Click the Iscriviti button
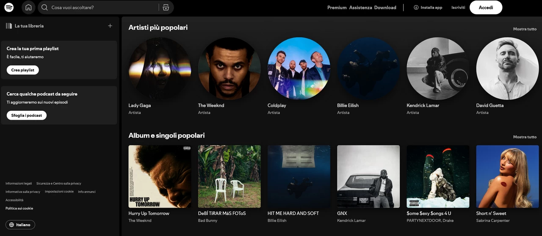This screenshot has height=236, width=542. coord(458,8)
